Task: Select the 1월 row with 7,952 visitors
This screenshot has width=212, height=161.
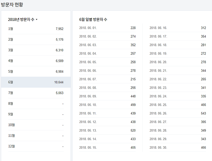Action: pos(36,29)
